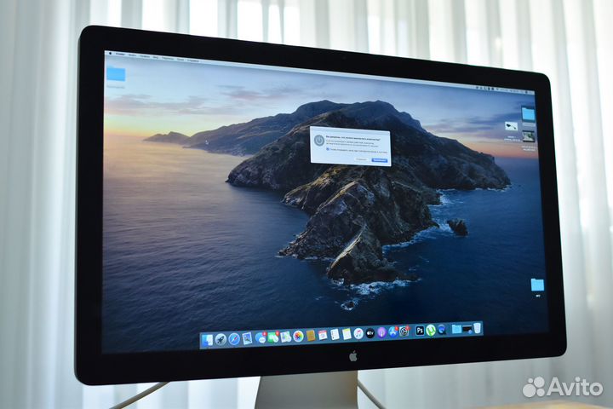Select white image file thumbnail on desktop
613x409 pixels.
[512, 126]
